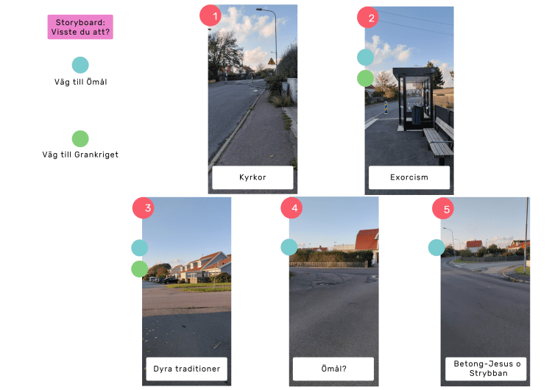Screen dimensions: 552x390
Task: Select the red number 3 badge
Action: (144, 208)
